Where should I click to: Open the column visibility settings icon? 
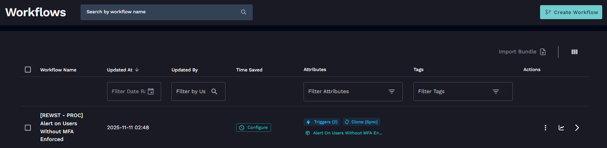coord(574,52)
